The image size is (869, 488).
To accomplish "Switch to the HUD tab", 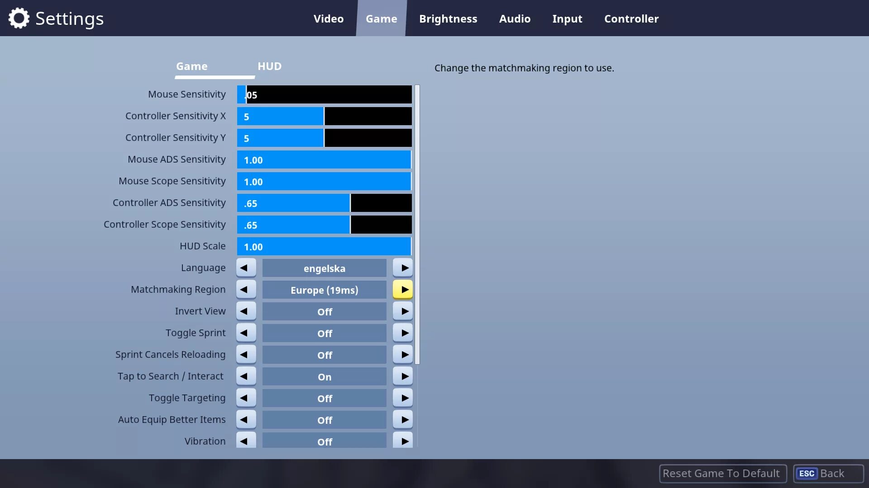I will pos(269,66).
